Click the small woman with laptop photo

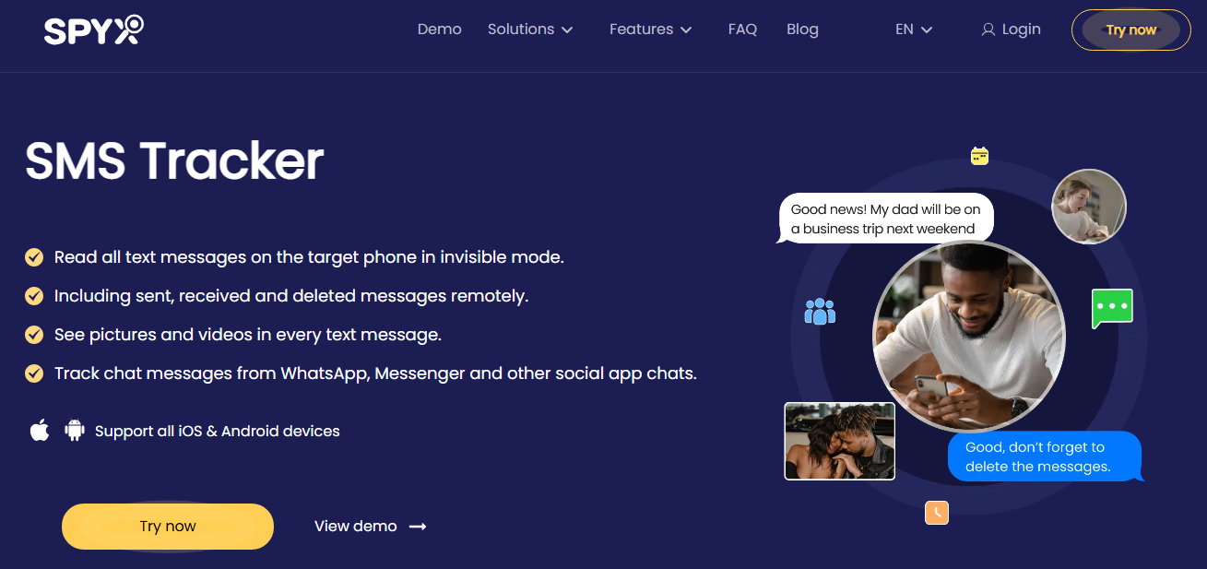pos(1089,207)
